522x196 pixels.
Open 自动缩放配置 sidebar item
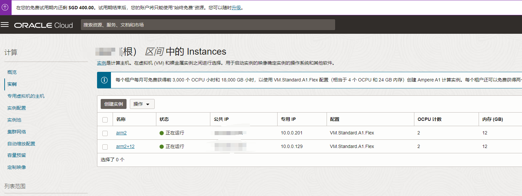21,144
